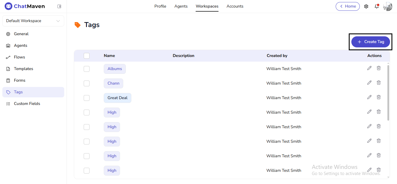Screen dimensions: 397x184
Task: Open the notifications bell
Action: [377, 6]
